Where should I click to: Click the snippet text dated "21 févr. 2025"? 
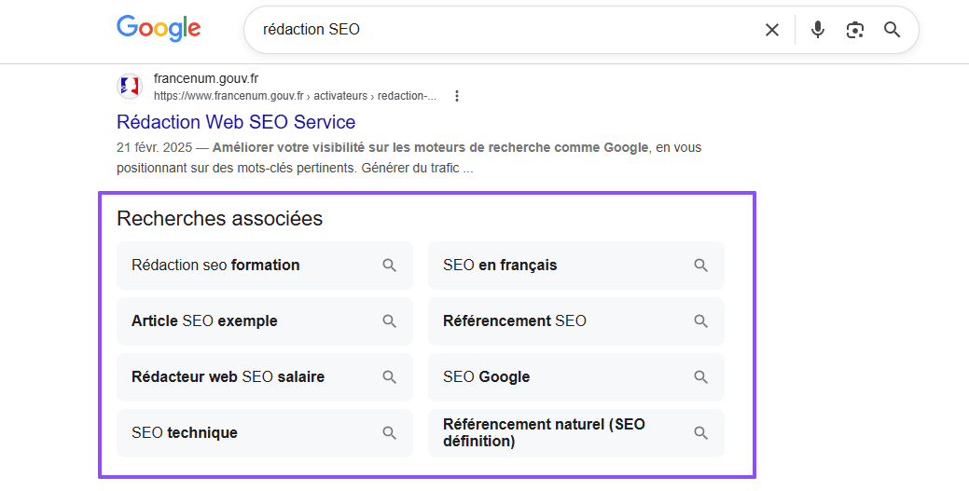coord(408,157)
